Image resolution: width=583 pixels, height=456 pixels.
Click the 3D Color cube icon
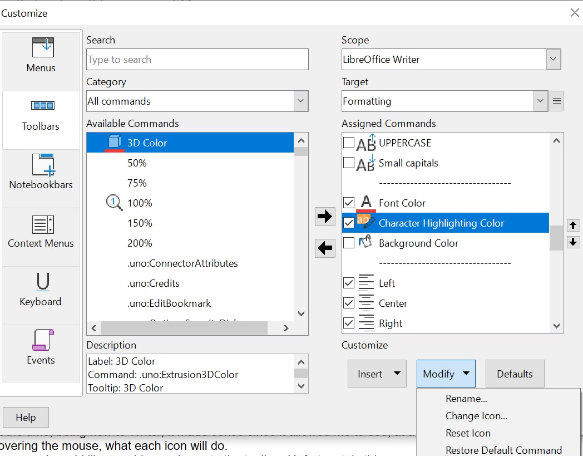coord(115,142)
